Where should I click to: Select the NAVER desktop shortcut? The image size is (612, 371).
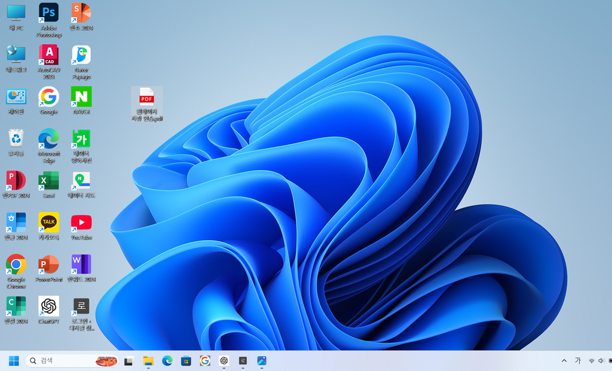(x=81, y=100)
